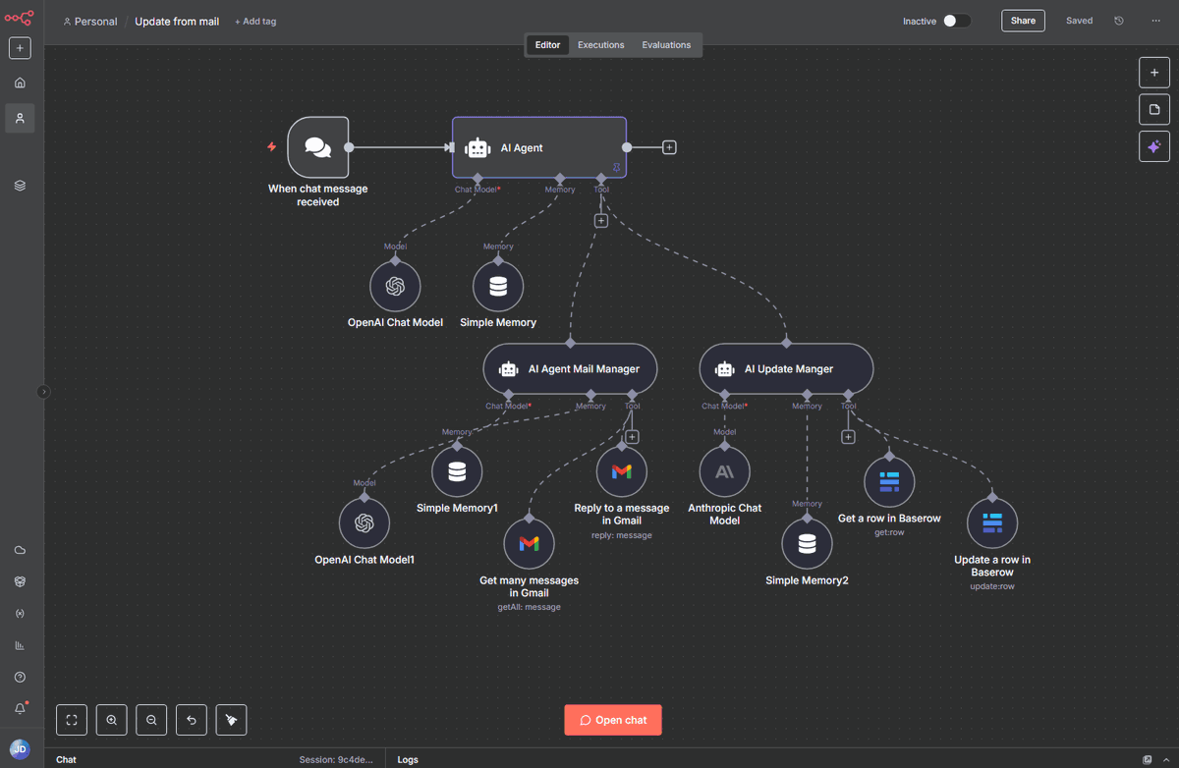This screenshot has height=768, width=1179.
Task: Click plus under AI Agent Tool connector
Action: pos(601,221)
